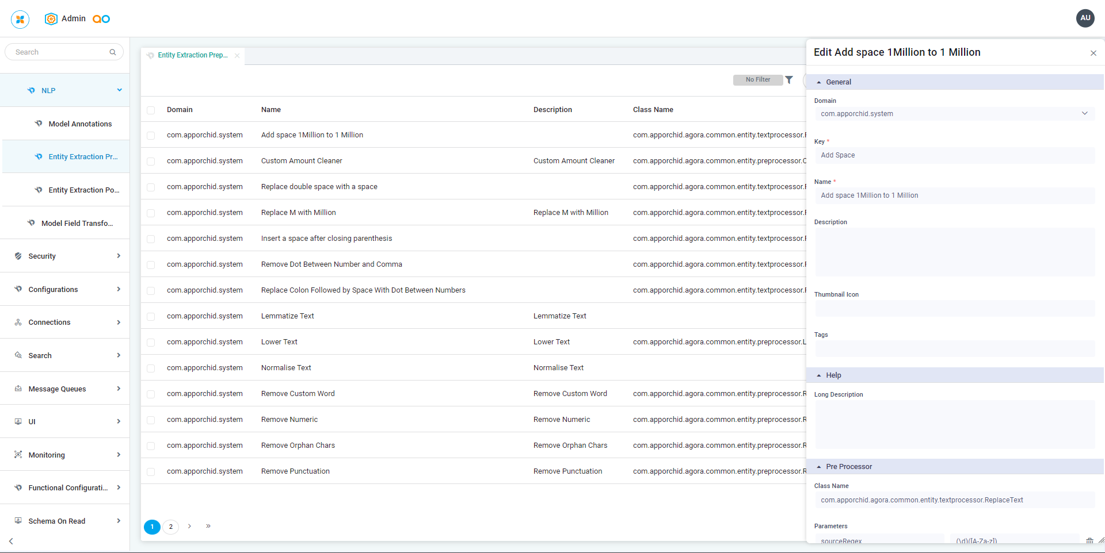The width and height of the screenshot is (1105, 553).
Task: Click the No Filter button
Action: pyautogui.click(x=757, y=80)
